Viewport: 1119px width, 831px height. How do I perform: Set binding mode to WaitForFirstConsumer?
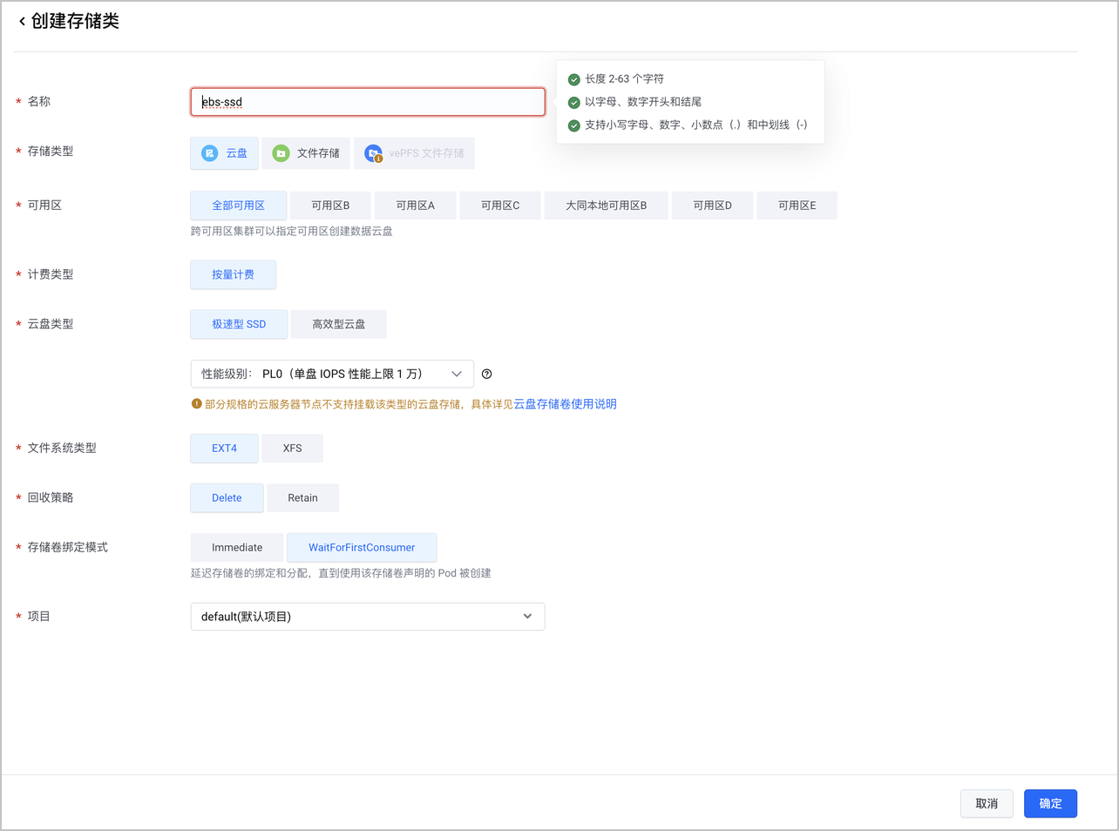click(362, 548)
